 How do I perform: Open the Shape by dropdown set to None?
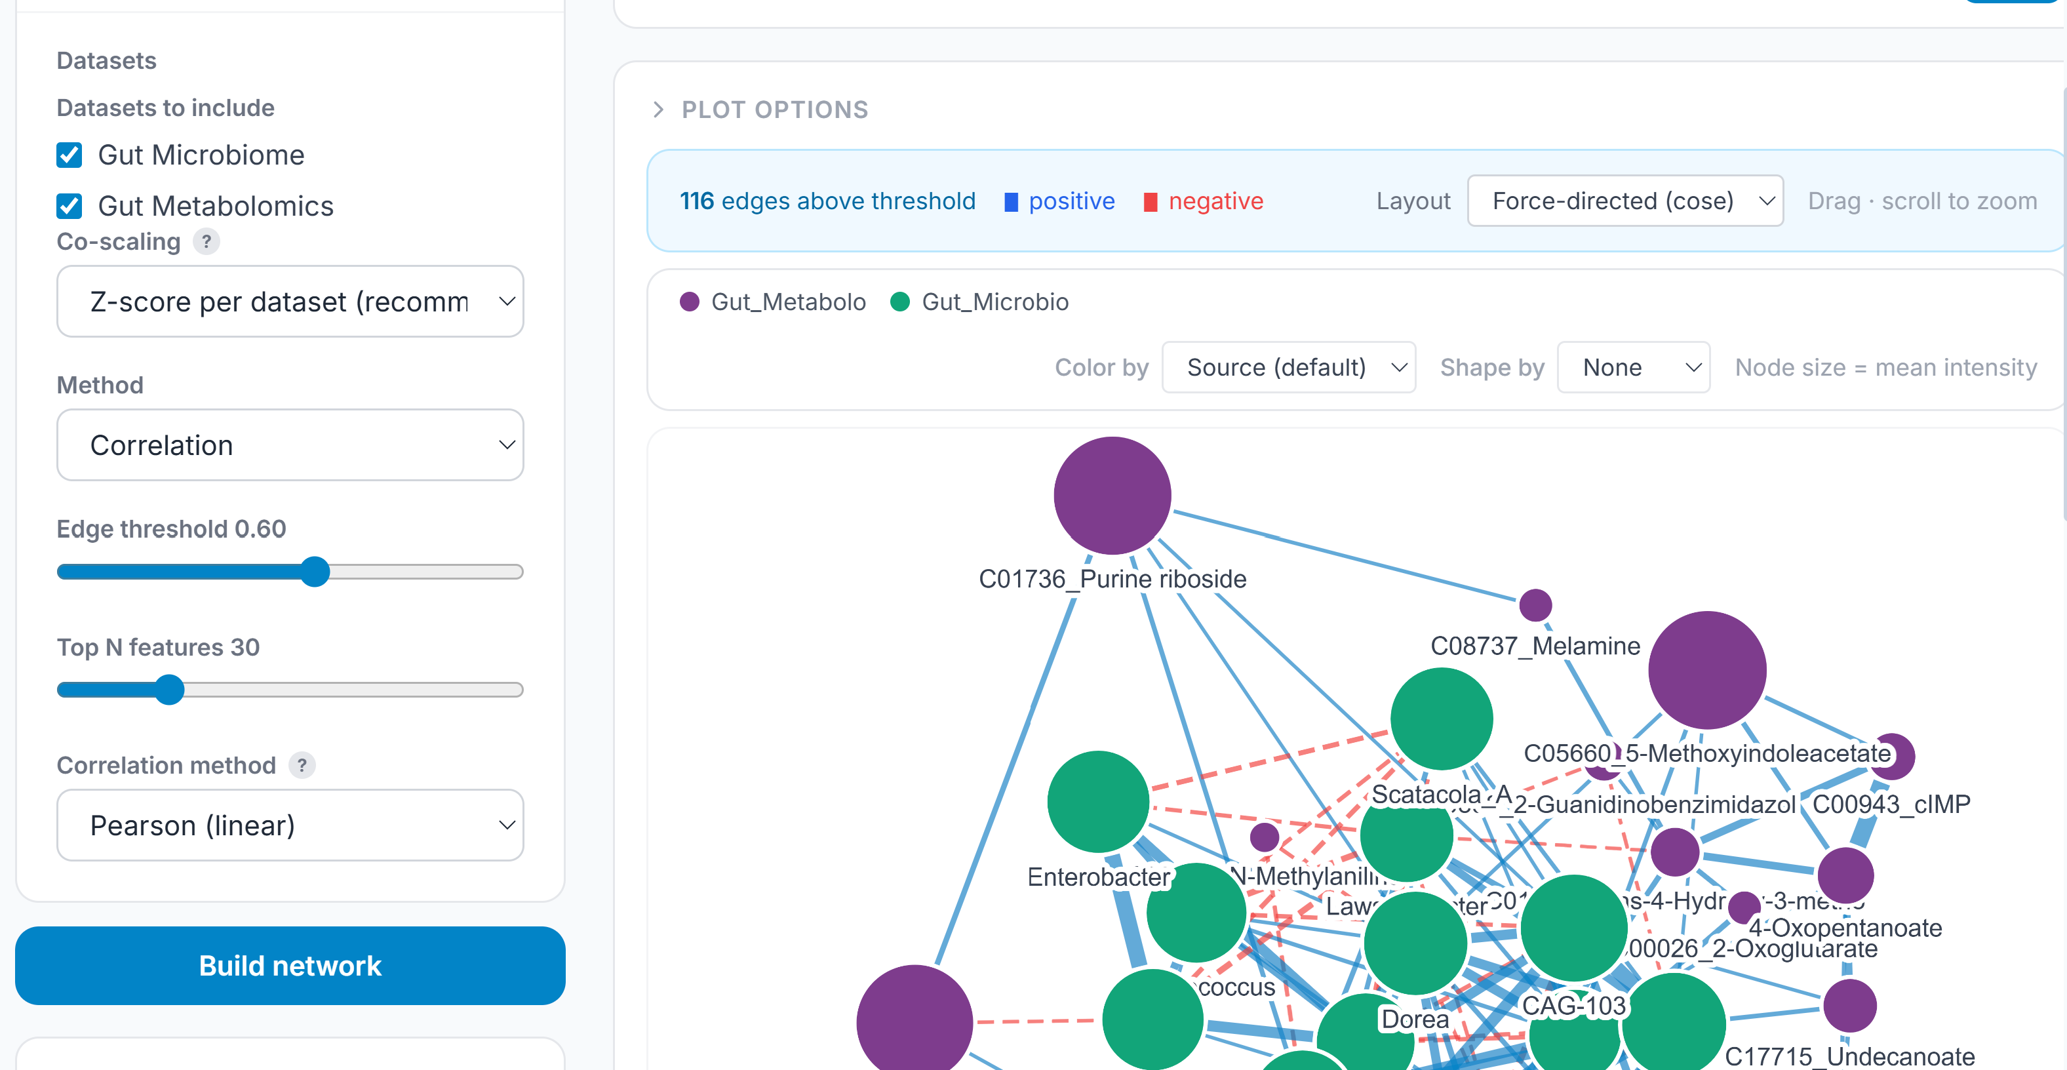[1633, 367]
